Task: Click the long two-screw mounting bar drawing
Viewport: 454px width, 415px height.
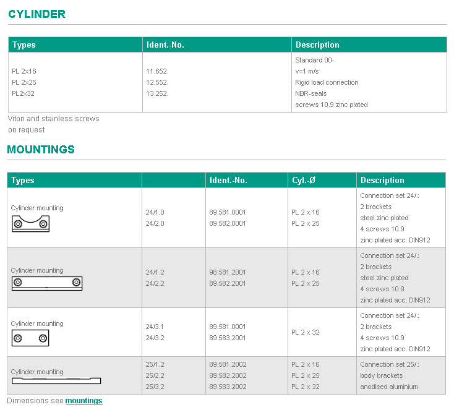Action: 47,283
